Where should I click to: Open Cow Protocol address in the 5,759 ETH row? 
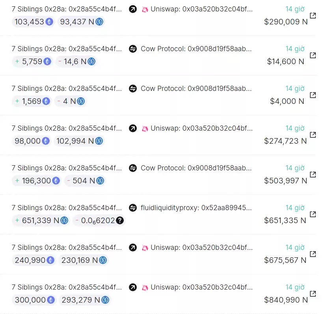coord(196,49)
